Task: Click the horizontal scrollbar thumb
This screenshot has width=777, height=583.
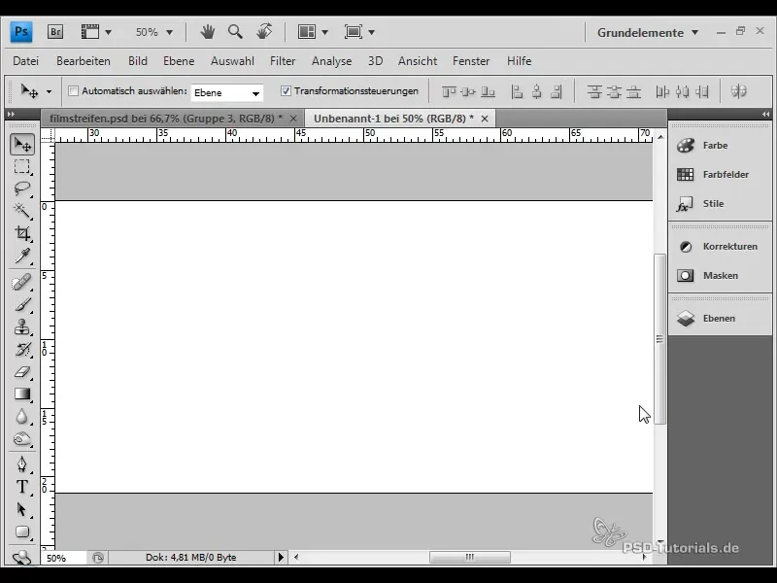Action: [470, 557]
